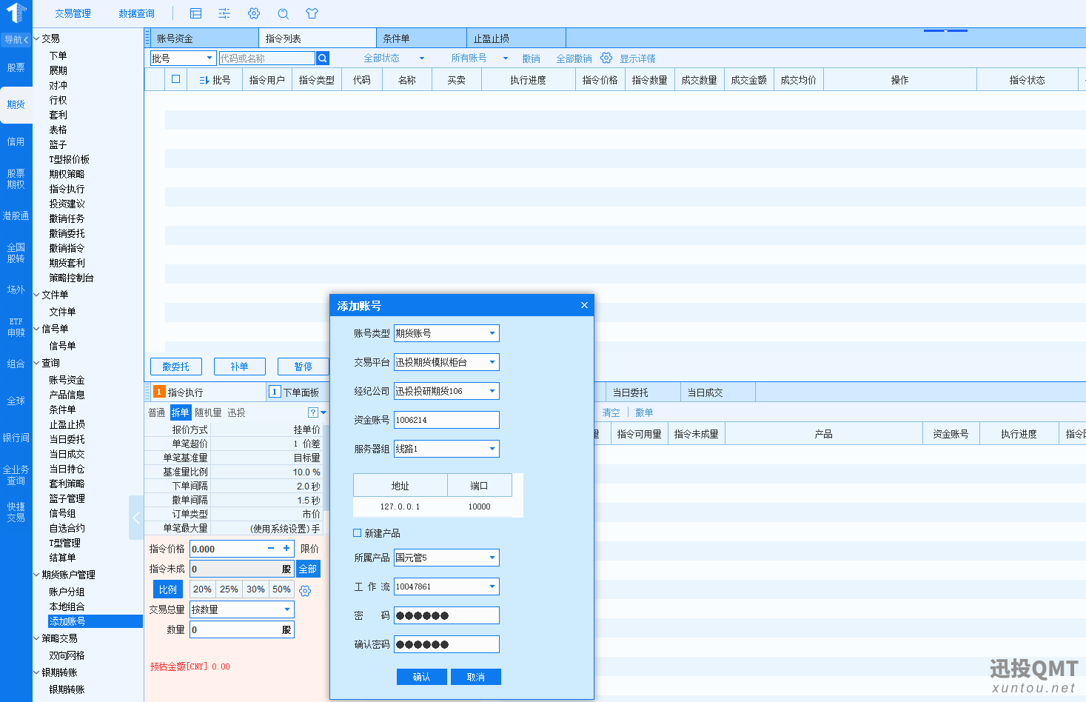This screenshot has width=1086, height=702.
Task: Click plus stepper on 指令价格 field
Action: pyautogui.click(x=286, y=549)
